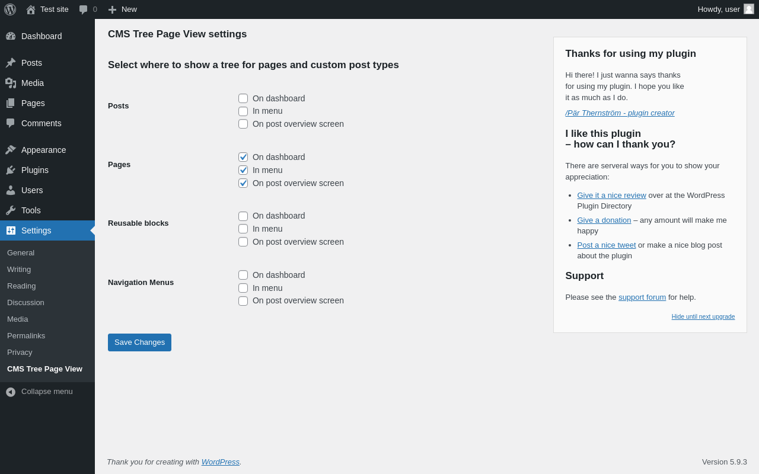759x474 pixels.
Task: Follow the Post a nice tweet link
Action: point(606,245)
